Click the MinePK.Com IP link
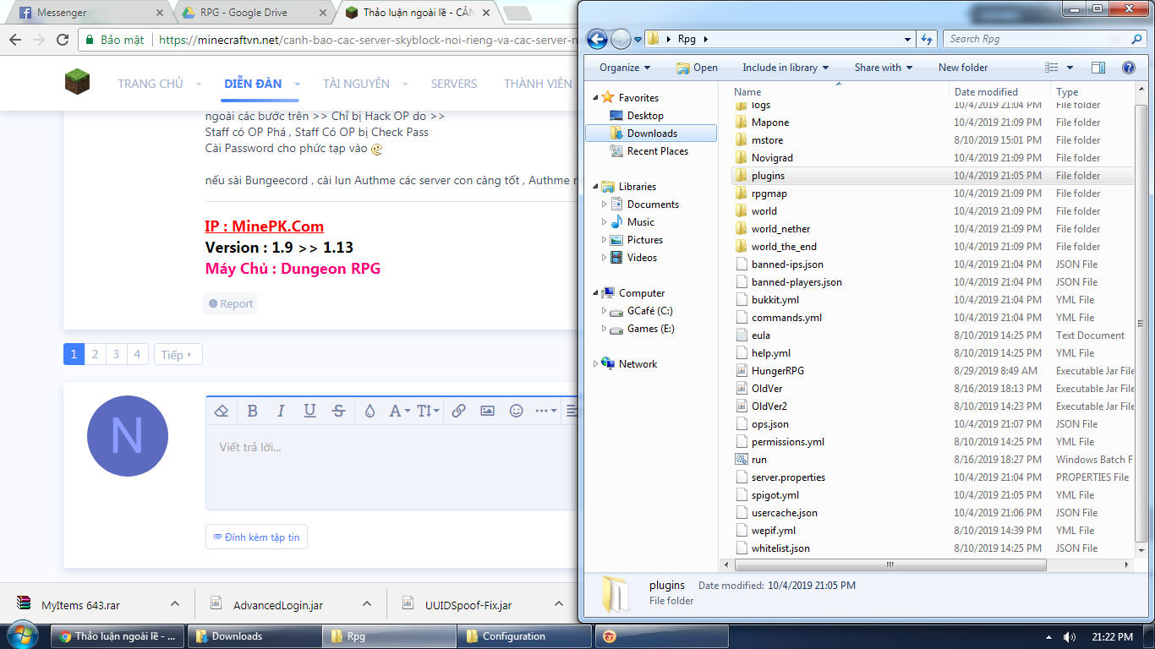 (264, 226)
